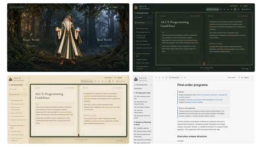Open 1.3. Denotational Design in the white sidebar
The height and width of the screenshot is (147, 262).
click(142, 107)
